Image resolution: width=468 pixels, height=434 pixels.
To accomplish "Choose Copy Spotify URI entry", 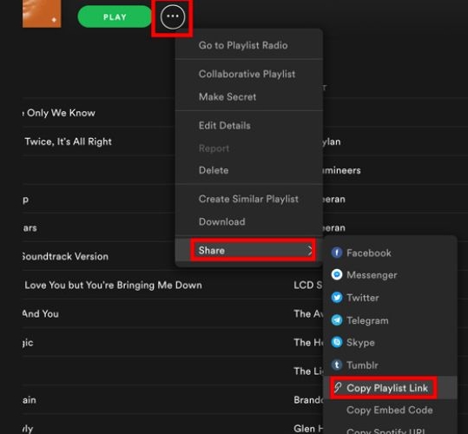I will (386, 431).
